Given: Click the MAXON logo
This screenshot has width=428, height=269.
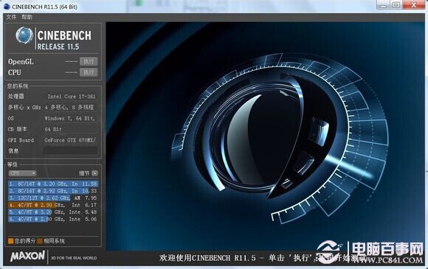Looking at the screenshot, I should pos(27,256).
